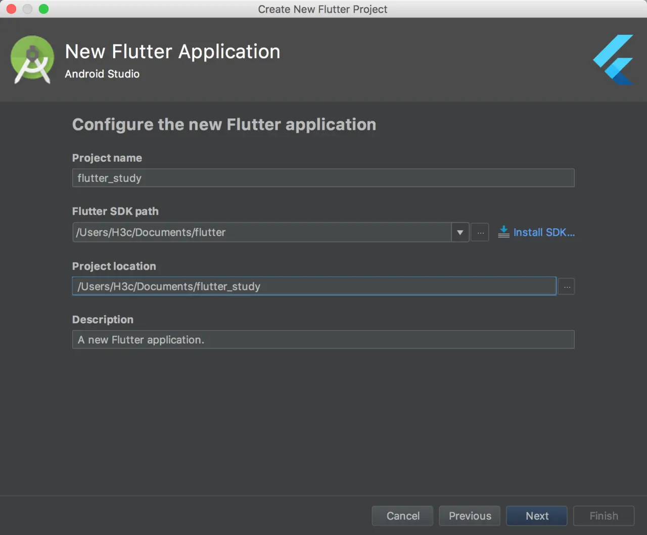Focus the Project location text field
647x535 pixels.
(x=314, y=286)
